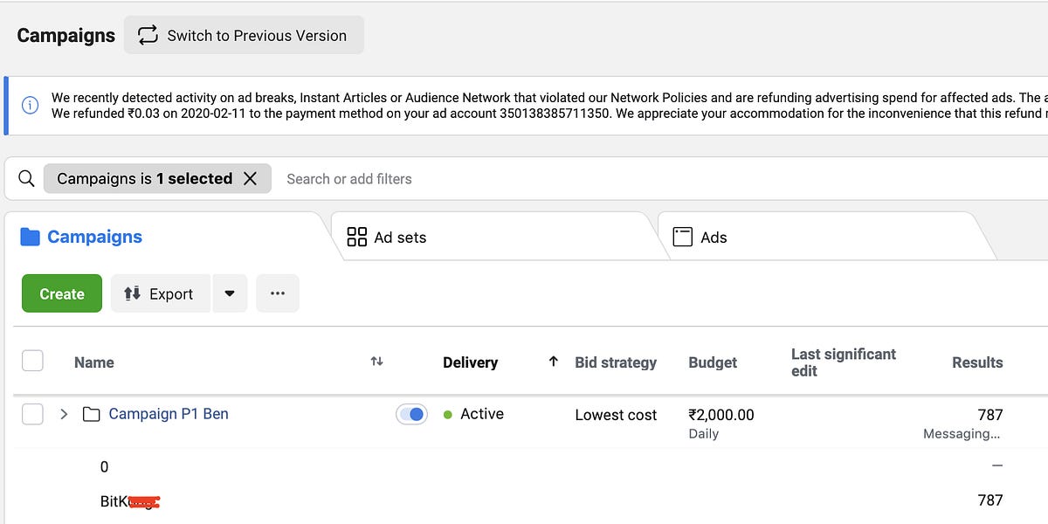Image resolution: width=1048 pixels, height=524 pixels.
Task: Click the search magnifier icon
Action: [27, 179]
